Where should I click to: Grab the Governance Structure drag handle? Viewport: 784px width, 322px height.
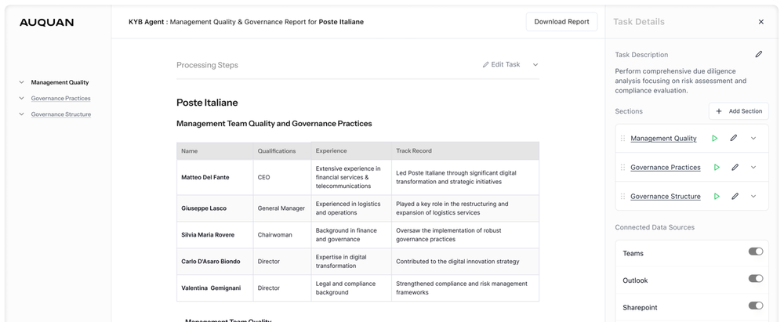[x=622, y=196]
